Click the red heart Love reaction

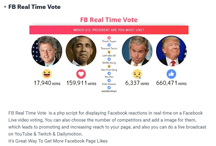pos(81,74)
